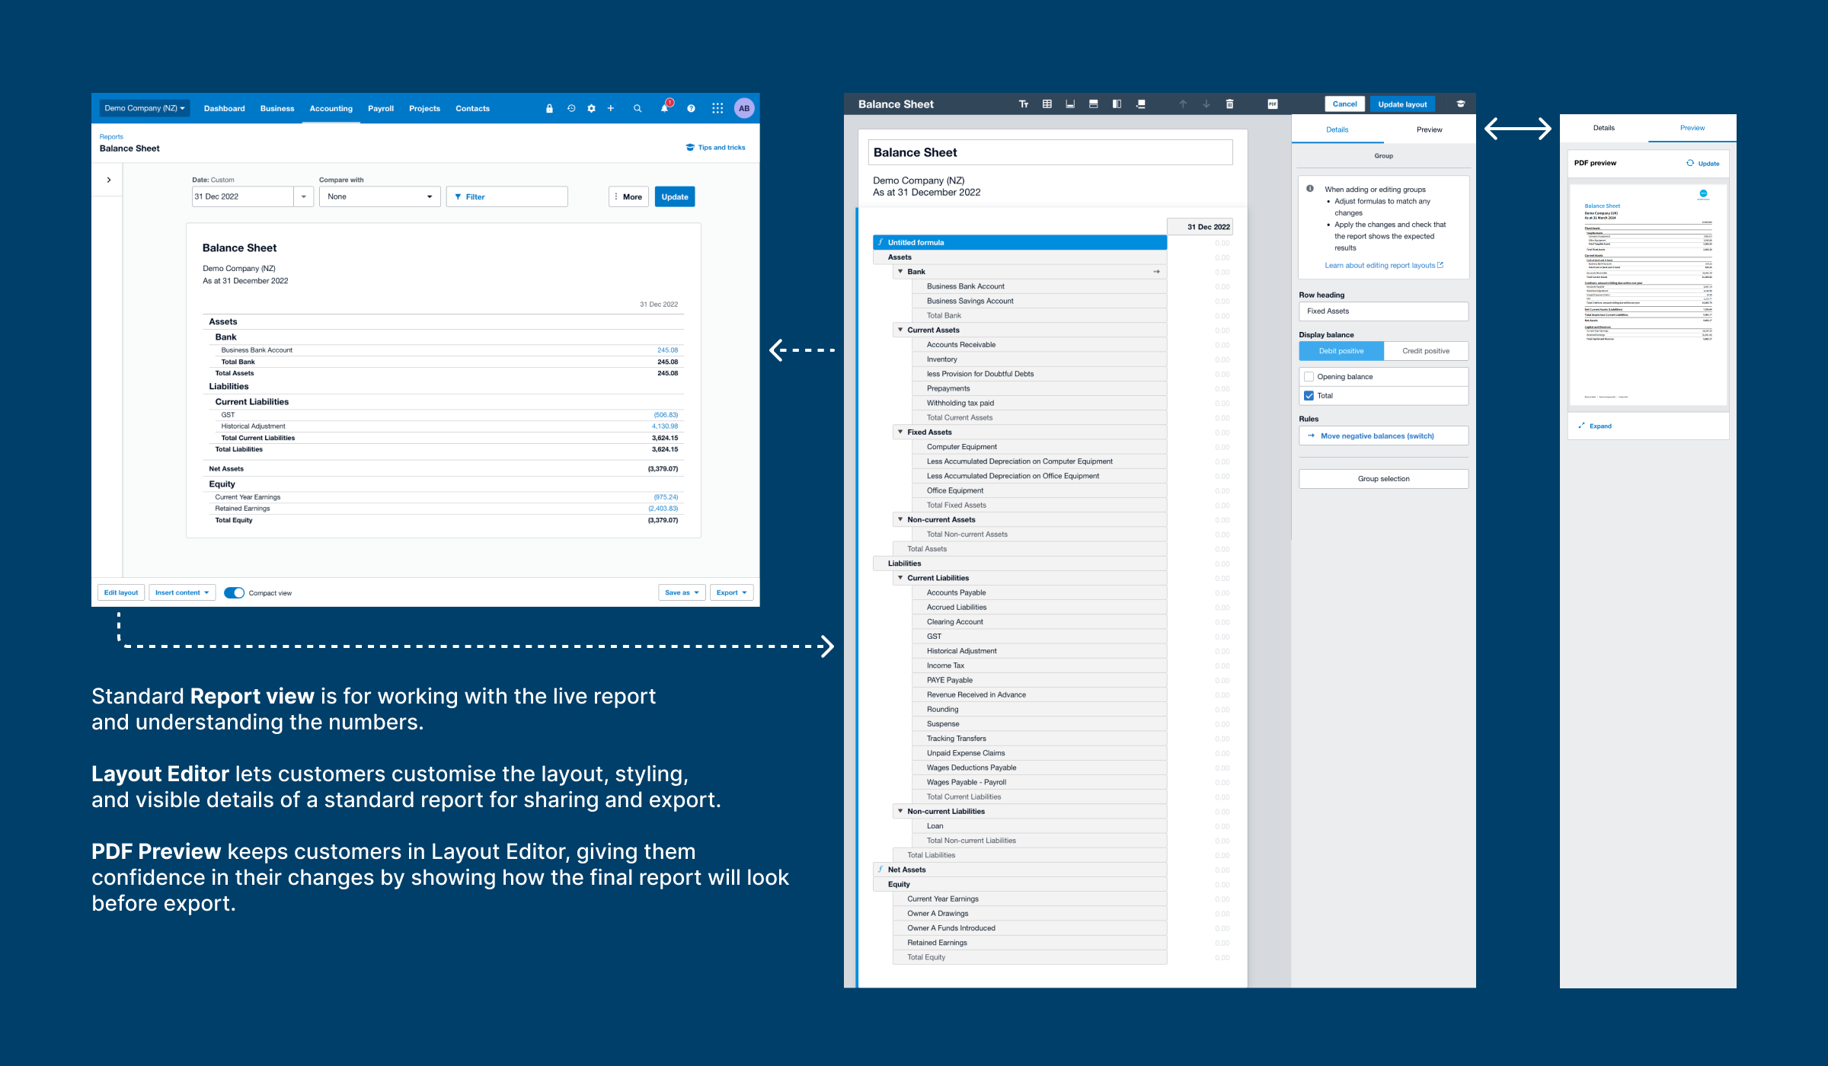
Task: Click the rows icon in Layout Editor toolbar
Action: click(1094, 104)
